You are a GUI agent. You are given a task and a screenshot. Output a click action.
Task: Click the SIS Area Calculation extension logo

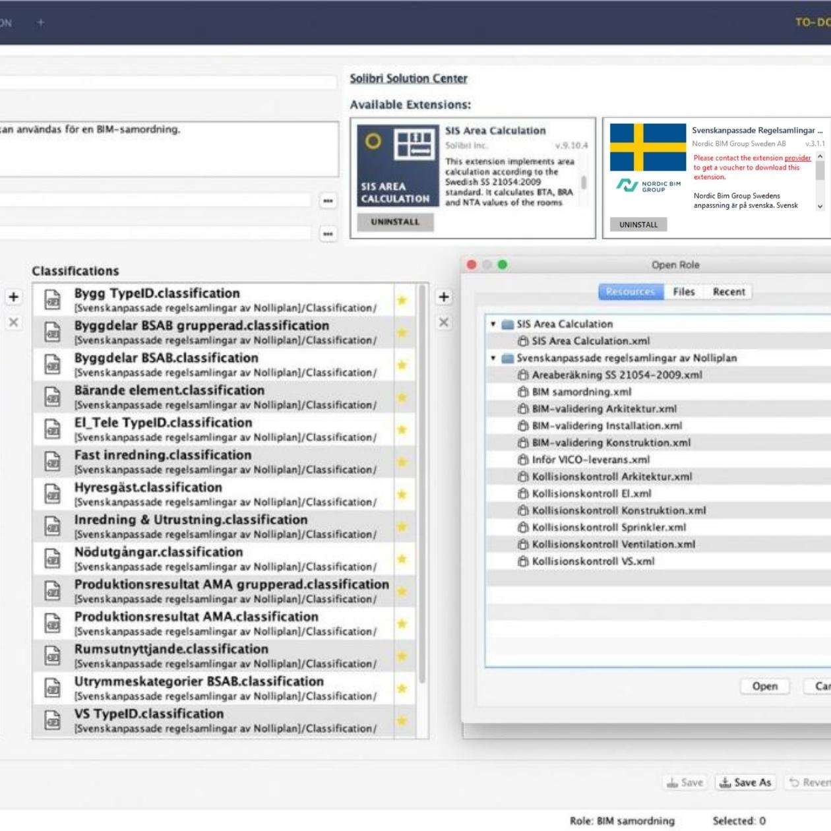click(398, 166)
